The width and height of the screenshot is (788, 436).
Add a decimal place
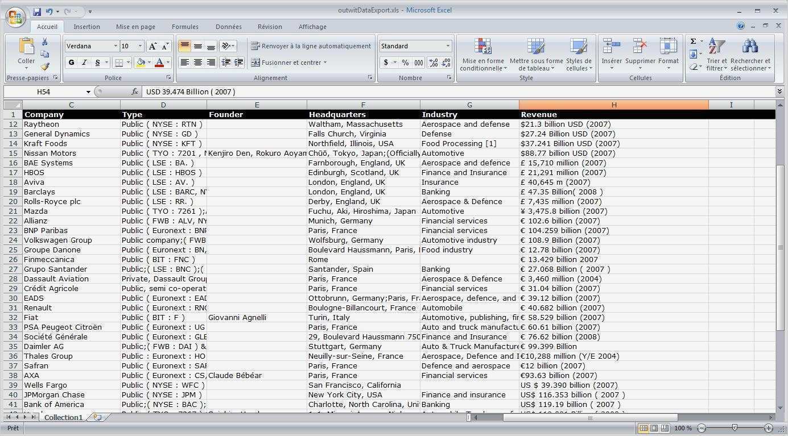click(433, 63)
